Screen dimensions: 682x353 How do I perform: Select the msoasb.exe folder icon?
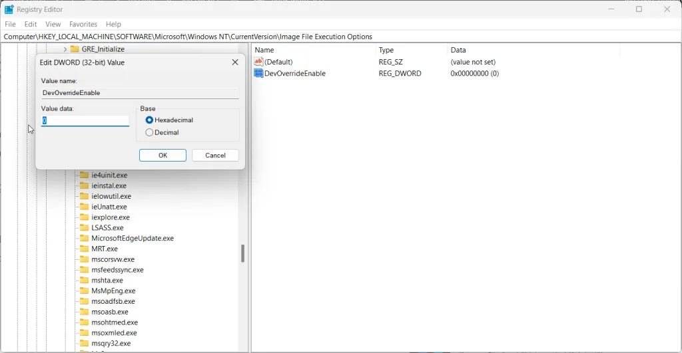pyautogui.click(x=85, y=312)
